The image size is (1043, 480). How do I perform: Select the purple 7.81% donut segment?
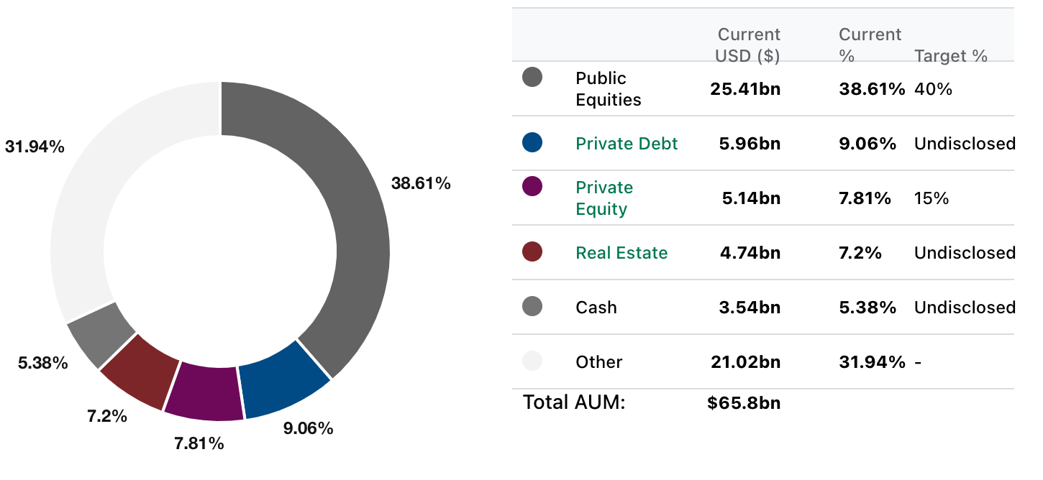[204, 390]
